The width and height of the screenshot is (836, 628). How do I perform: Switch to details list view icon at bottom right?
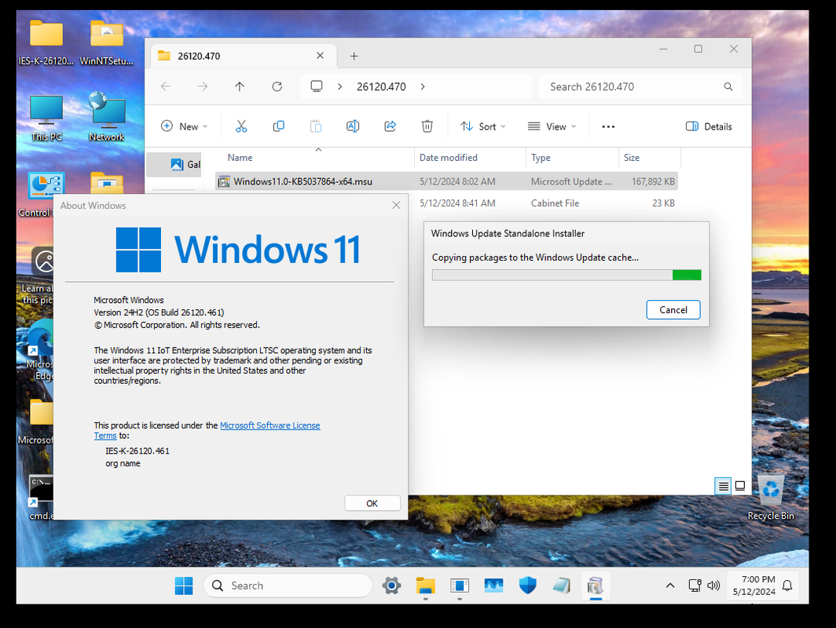[723, 486]
